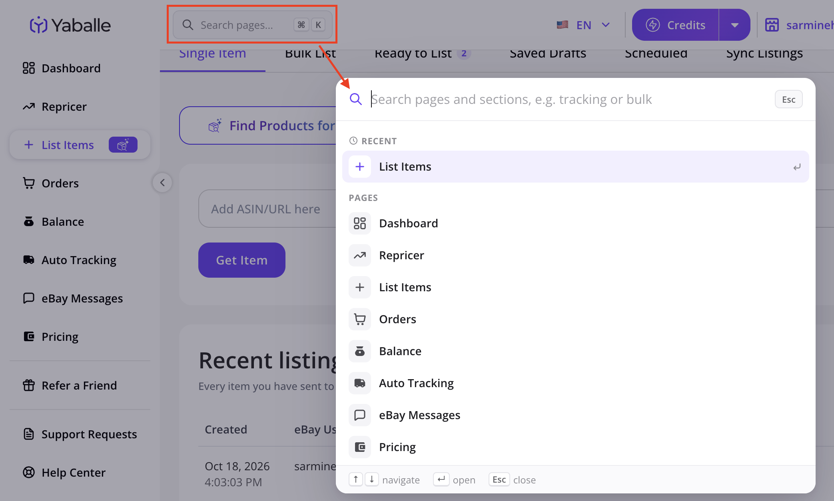
Task: Click the Auto Tracking truck icon in sidebar
Action: point(29,260)
